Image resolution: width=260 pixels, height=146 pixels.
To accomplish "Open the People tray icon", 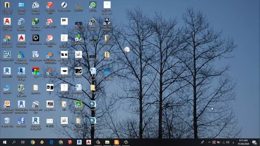I will point(202,142).
